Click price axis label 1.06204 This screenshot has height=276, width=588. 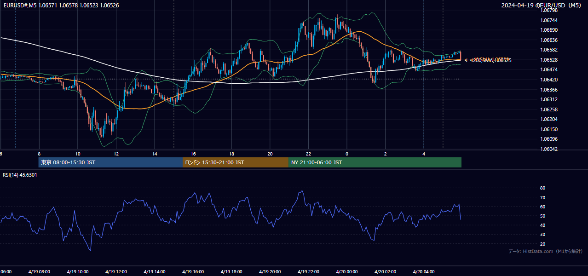(549, 119)
